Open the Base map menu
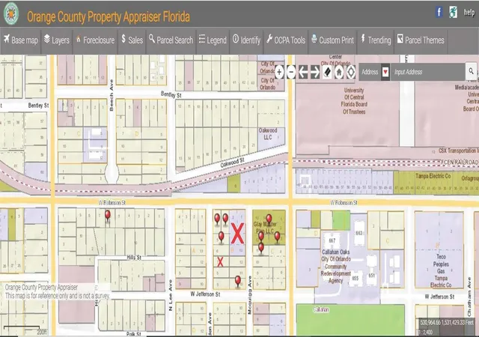 pyautogui.click(x=21, y=40)
